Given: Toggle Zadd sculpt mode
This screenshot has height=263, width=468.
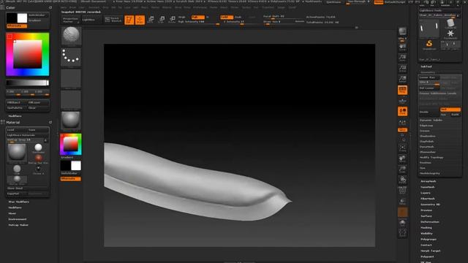Looking at the screenshot, I should pos(227,17).
